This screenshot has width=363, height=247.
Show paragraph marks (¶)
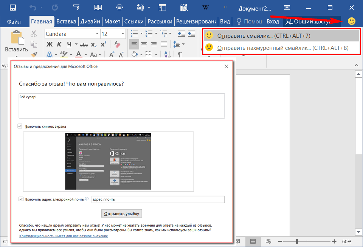[180, 55]
